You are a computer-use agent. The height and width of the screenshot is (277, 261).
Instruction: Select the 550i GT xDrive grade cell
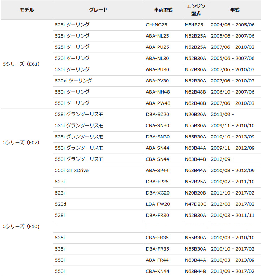pos(98,170)
